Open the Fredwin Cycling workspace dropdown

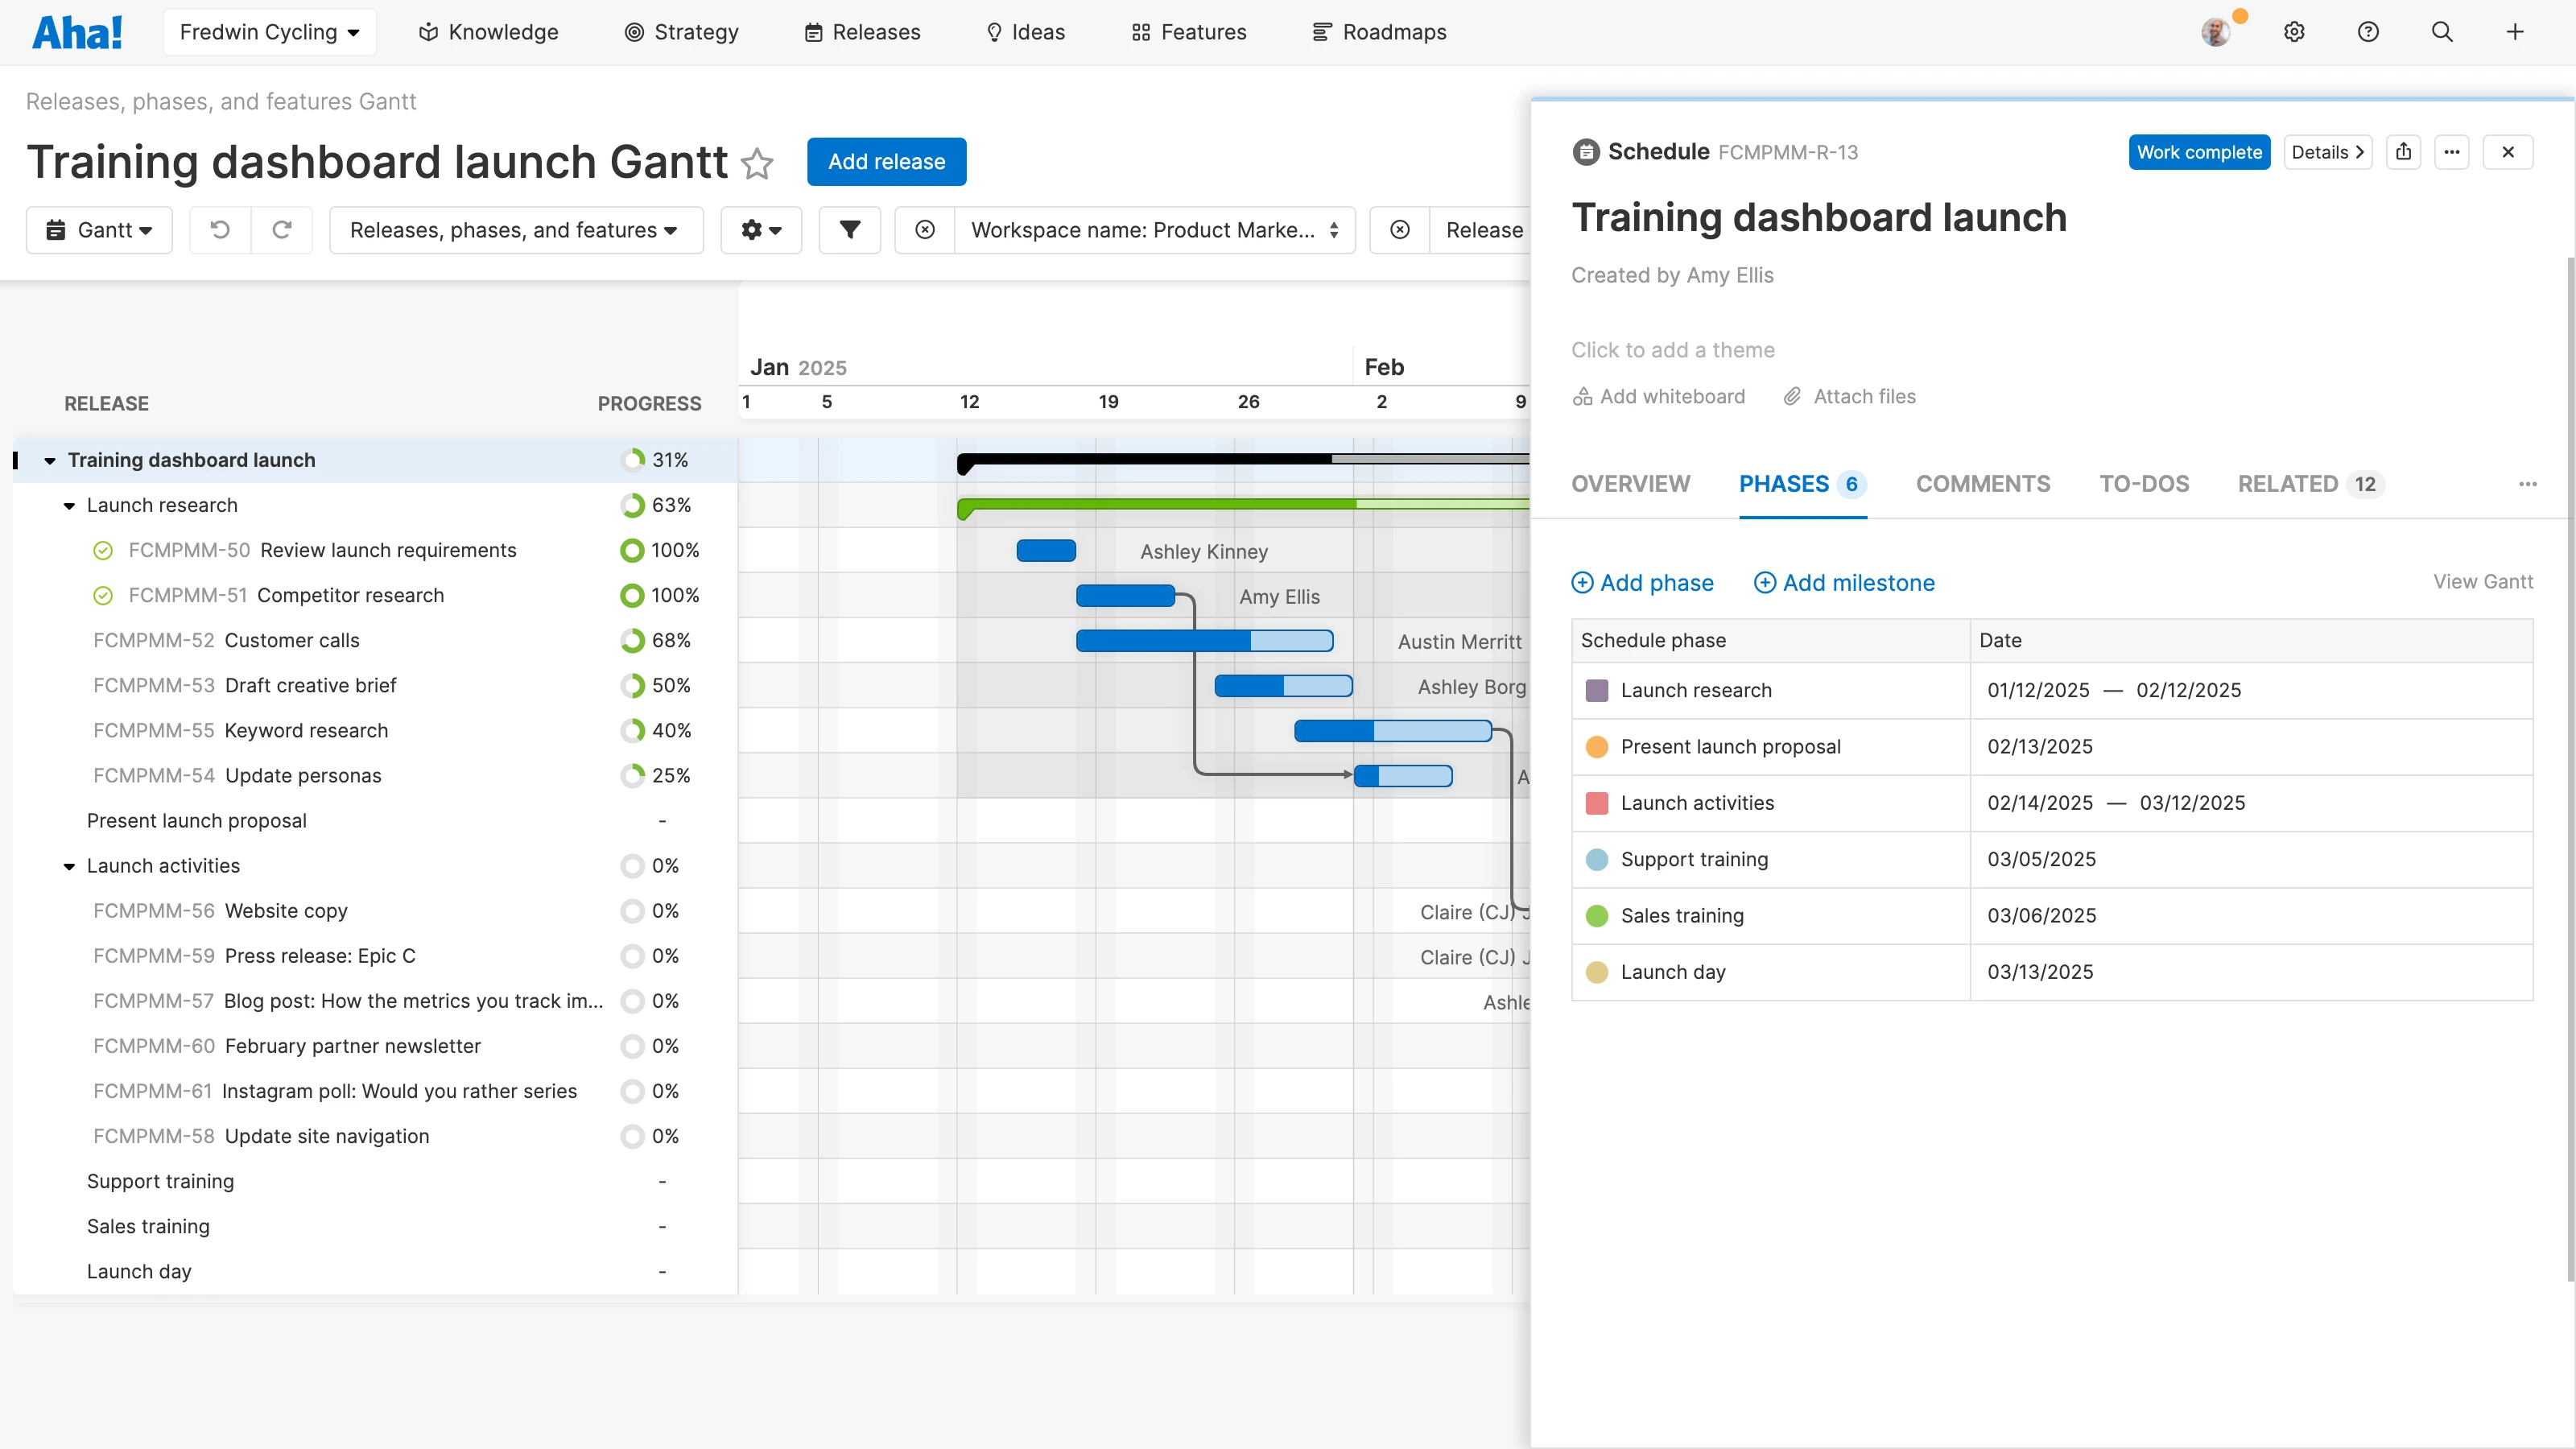coord(269,31)
